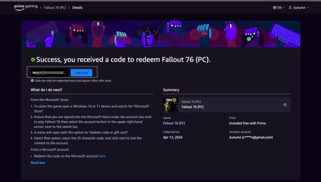The image size is (321, 182).
Task: Click the Copy code button
Action: (81, 73)
